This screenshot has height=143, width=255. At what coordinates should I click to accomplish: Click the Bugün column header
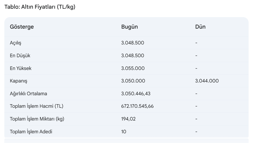[x=130, y=27]
